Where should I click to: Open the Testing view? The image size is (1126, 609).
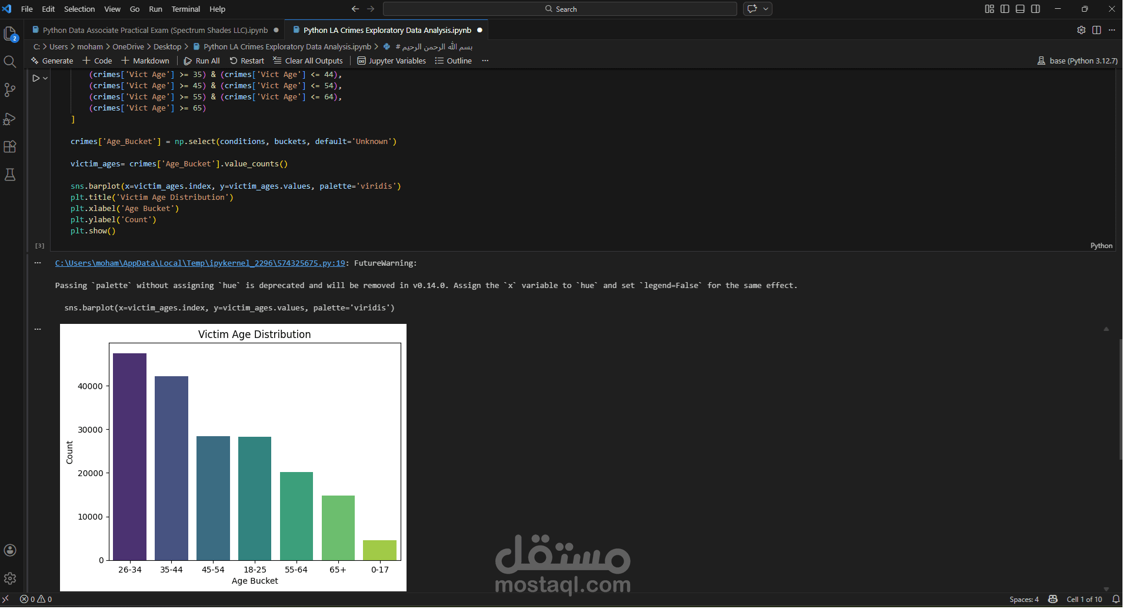10,174
